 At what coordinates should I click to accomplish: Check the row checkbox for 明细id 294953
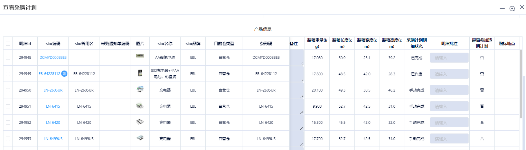8,139
